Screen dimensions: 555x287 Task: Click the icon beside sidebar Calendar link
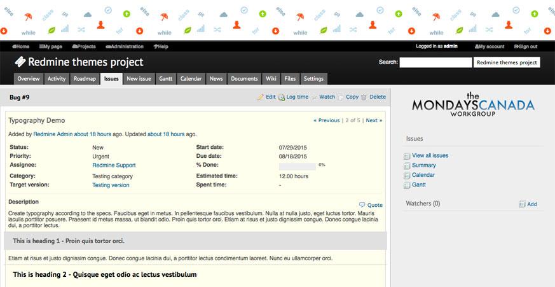coord(407,176)
